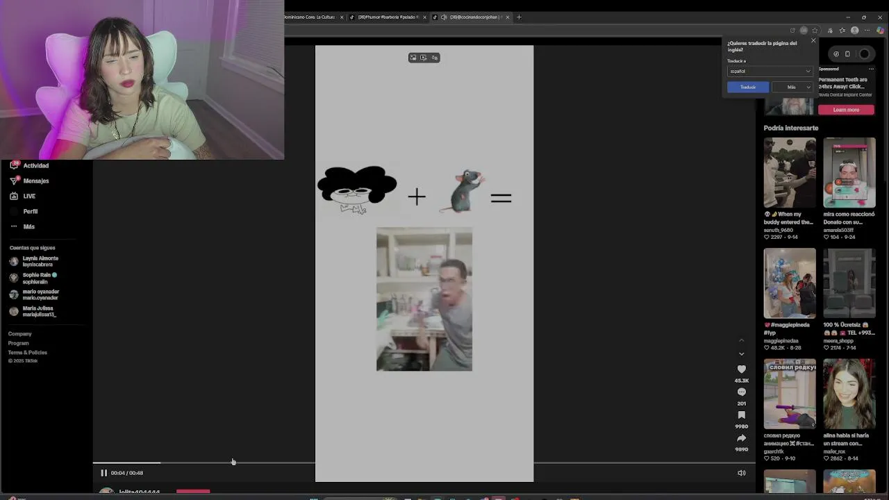Open the Terms & Policies footer link

click(x=28, y=352)
